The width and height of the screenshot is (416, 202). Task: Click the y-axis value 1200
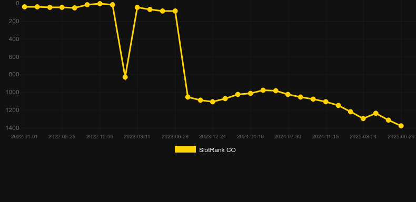(x=13, y=110)
